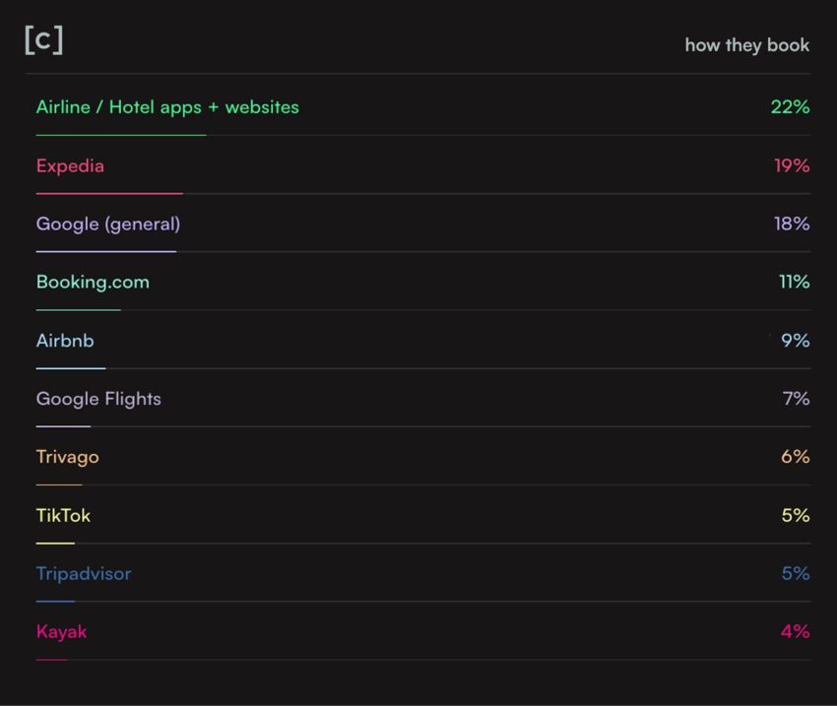Screen dimensions: 837x706
Task: Click the green bar under Airline / Hotel apps
Action: tap(121, 135)
